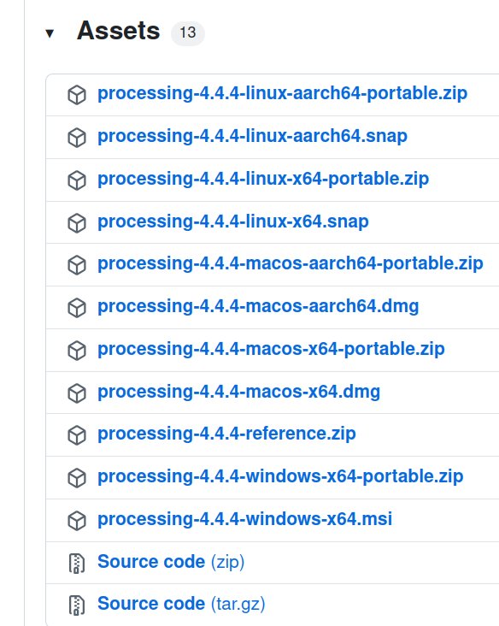Click the zip file icon beside Source code (zip)
The width and height of the screenshot is (499, 626).
77,564
